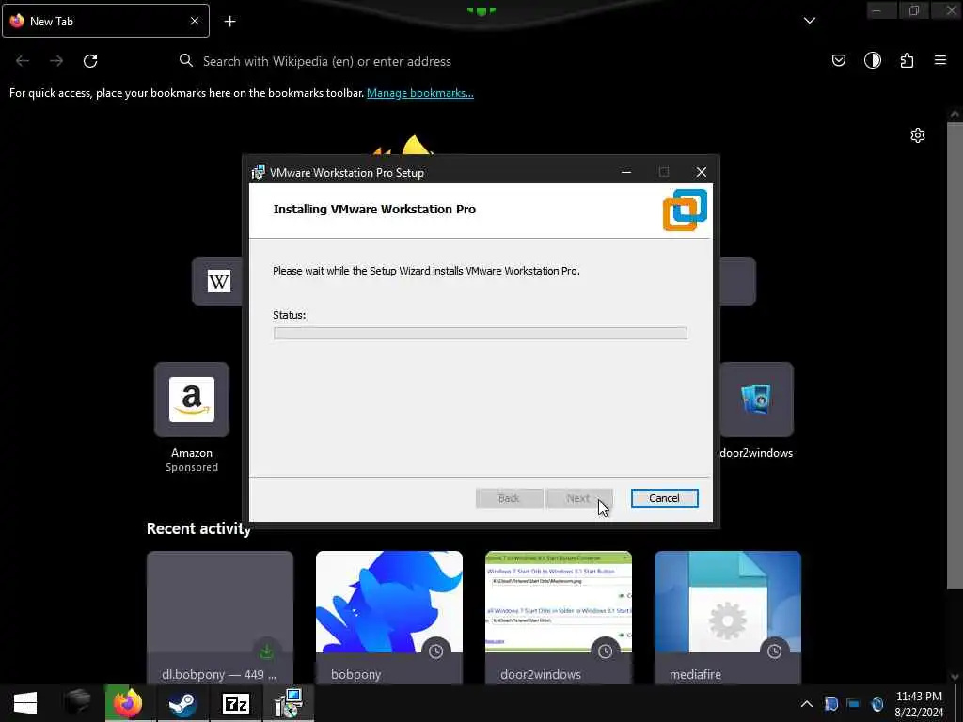Click the installation status progress bar
The height and width of the screenshot is (722, 963).
480,334
